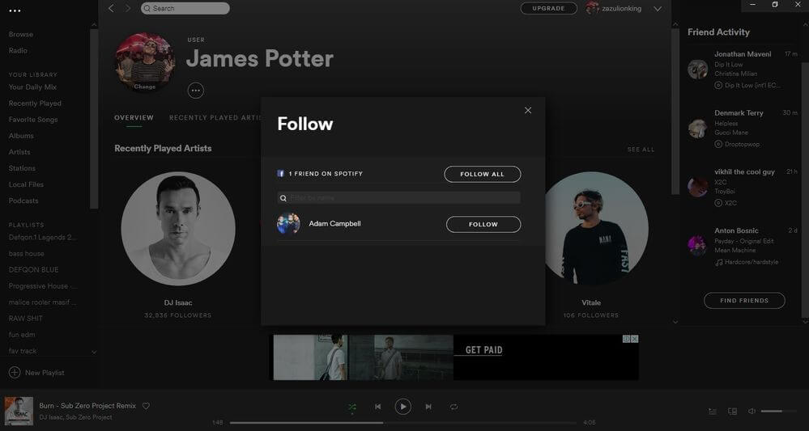The image size is (809, 431).
Task: Go forward with the right arrow
Action: pyautogui.click(x=128, y=8)
